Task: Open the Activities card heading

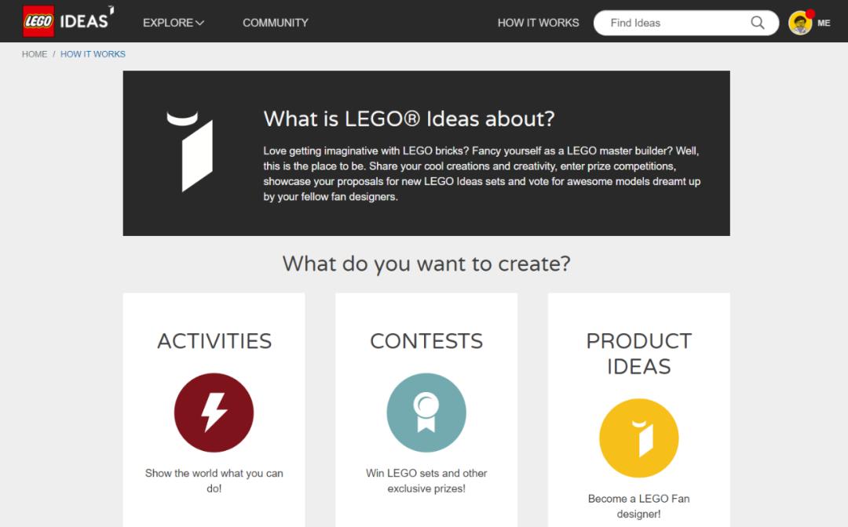Action: (x=214, y=341)
